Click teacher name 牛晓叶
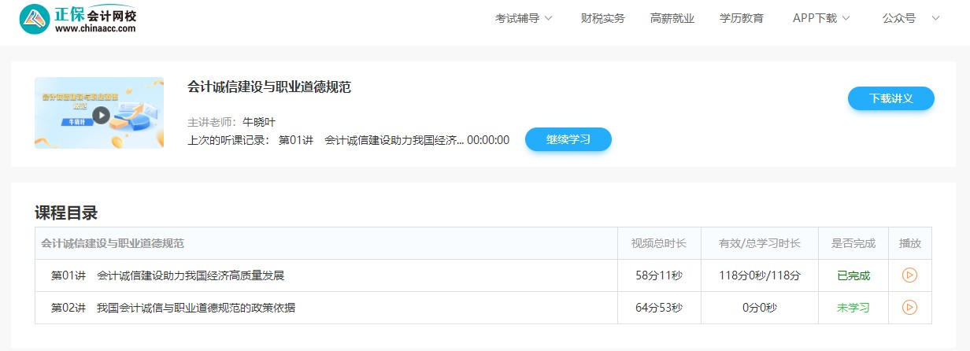This screenshot has width=970, height=351. [259, 122]
